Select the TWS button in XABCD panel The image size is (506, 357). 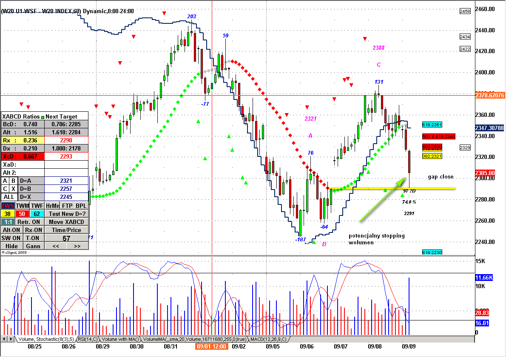(7, 205)
